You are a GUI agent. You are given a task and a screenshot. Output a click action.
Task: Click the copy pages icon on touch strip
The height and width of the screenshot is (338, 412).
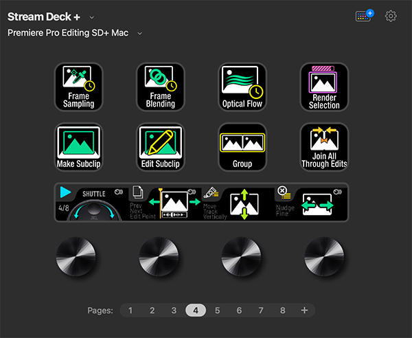pyautogui.click(x=138, y=192)
